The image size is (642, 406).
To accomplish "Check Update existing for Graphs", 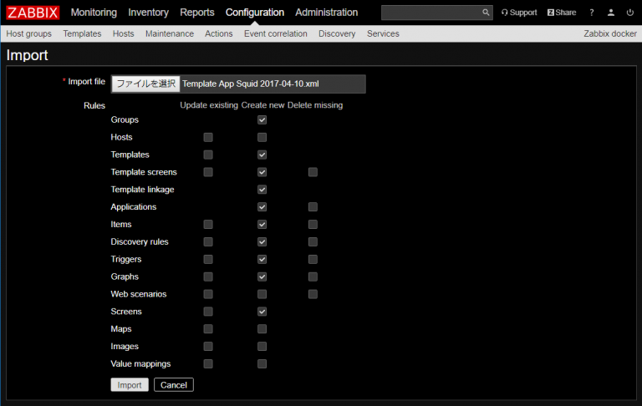I will (x=208, y=277).
